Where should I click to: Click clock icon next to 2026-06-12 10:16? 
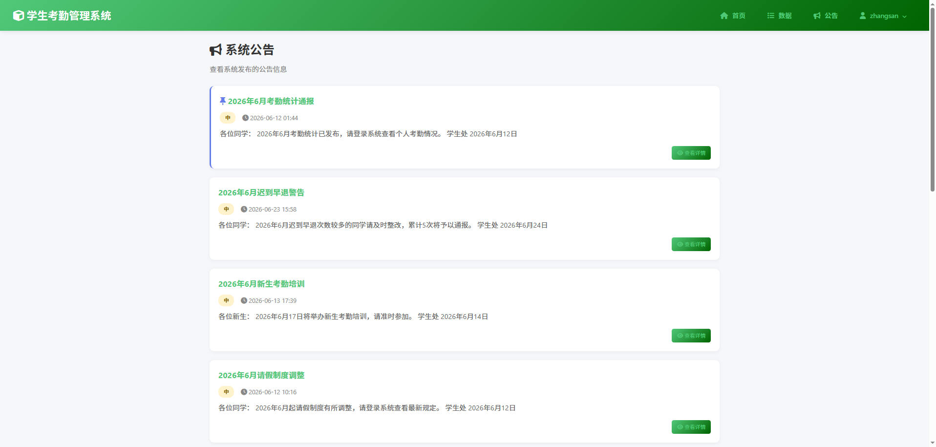pos(244,392)
